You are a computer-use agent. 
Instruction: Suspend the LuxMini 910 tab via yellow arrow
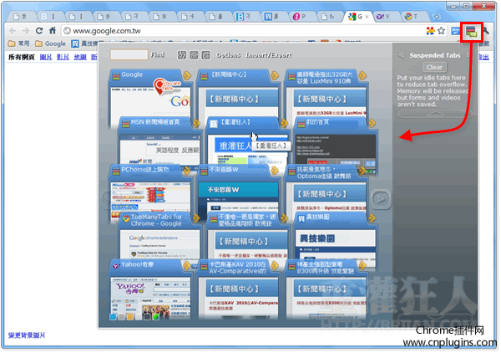(362, 75)
